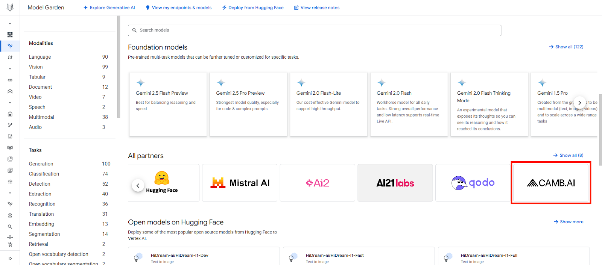Click the Search models input field
The width and height of the screenshot is (602, 265).
[x=315, y=30]
